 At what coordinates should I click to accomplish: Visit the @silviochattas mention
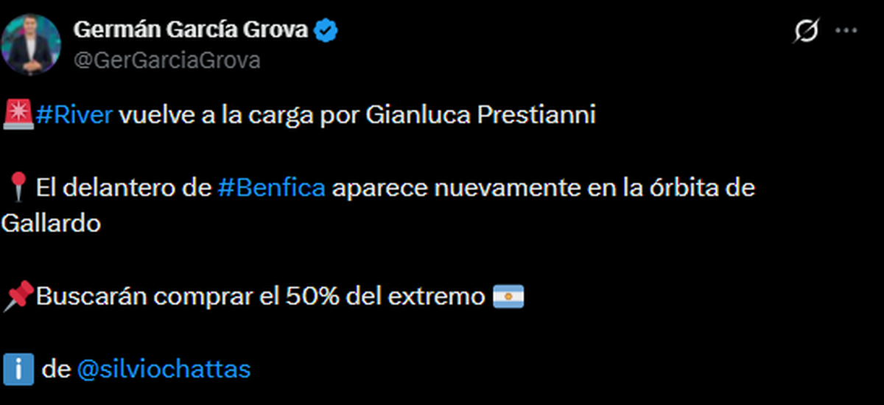[164, 369]
